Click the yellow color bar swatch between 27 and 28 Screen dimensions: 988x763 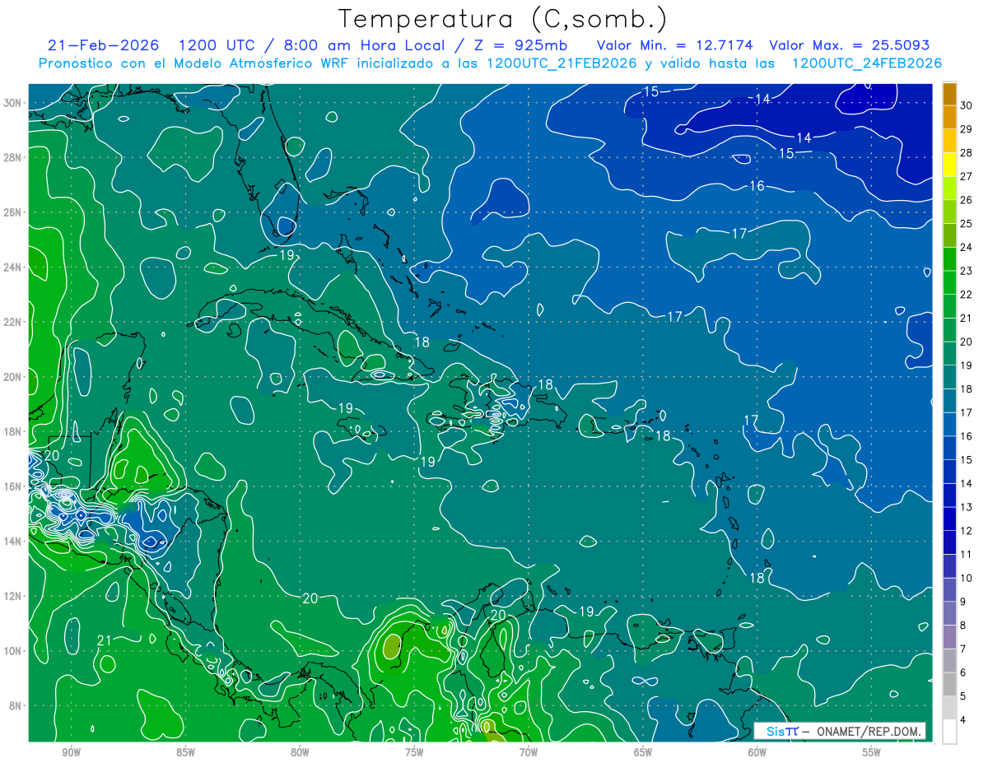950,165
